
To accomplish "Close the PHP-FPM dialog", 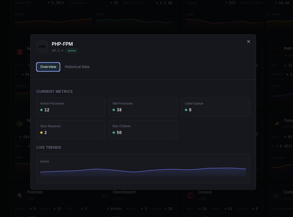I will pos(248,42).
